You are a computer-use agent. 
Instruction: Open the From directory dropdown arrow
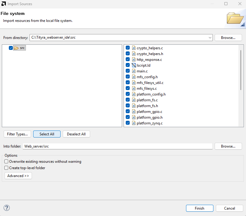point(210,38)
